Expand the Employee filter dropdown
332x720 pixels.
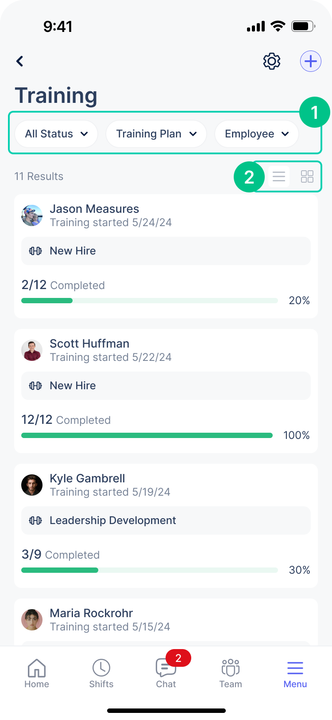(x=257, y=134)
